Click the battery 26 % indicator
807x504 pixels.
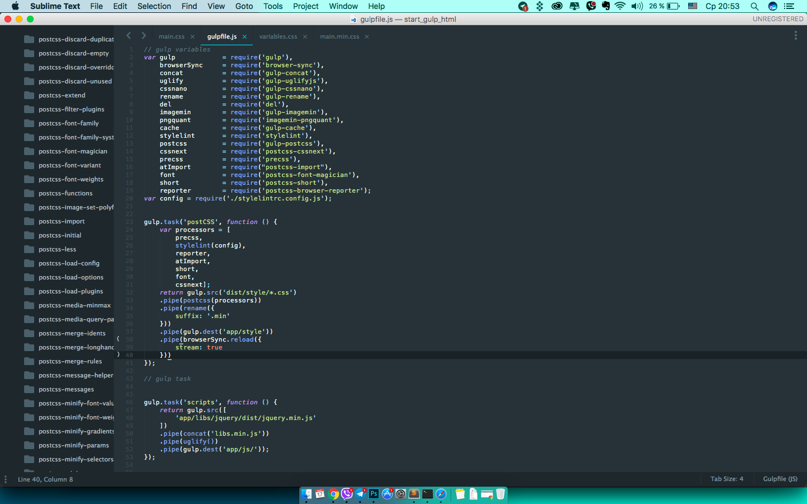(x=664, y=6)
